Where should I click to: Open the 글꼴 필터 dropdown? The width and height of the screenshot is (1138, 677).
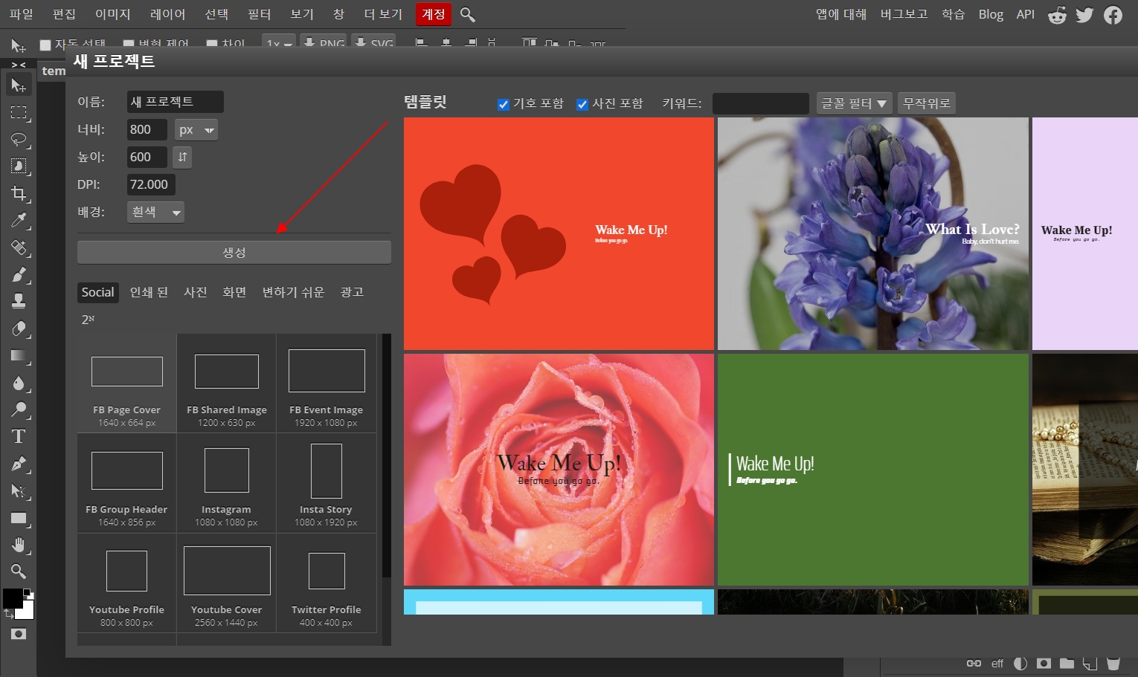[854, 103]
